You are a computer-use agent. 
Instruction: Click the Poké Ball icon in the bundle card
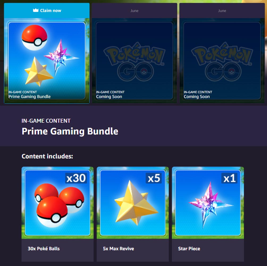[x=34, y=38]
